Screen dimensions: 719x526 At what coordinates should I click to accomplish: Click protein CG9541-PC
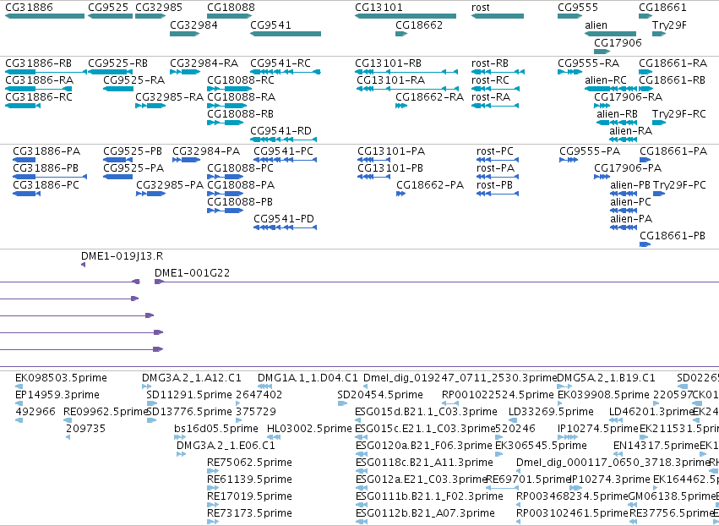(x=285, y=160)
